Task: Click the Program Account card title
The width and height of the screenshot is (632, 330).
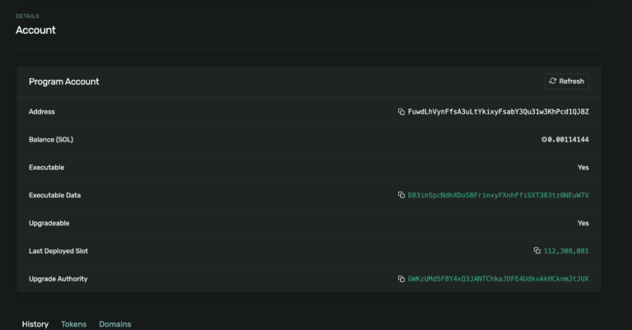Action: pos(63,81)
